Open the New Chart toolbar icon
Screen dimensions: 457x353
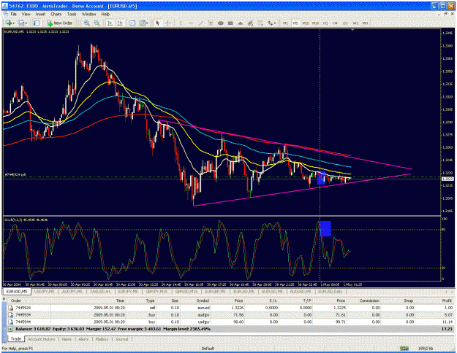pyautogui.click(x=9, y=23)
